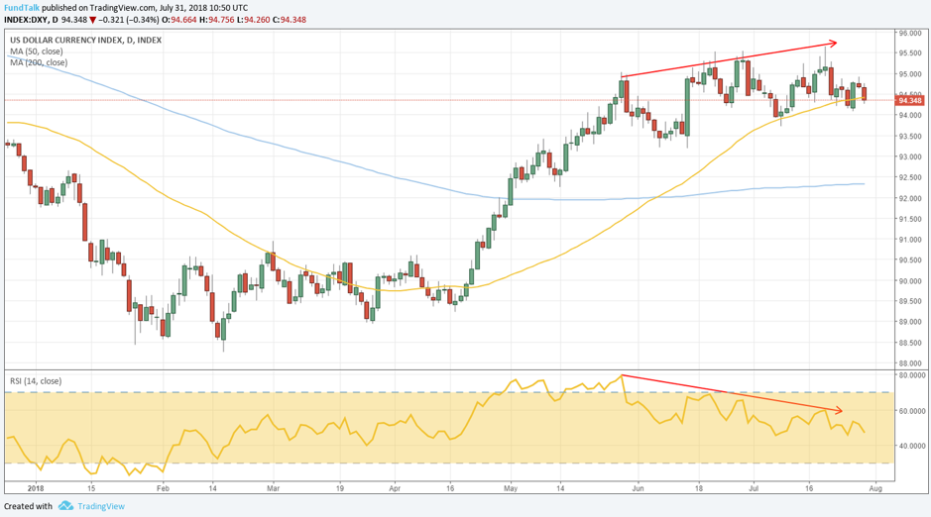This screenshot has width=931, height=517.
Task: Click the red 94.348 current price label
Action: coord(910,100)
